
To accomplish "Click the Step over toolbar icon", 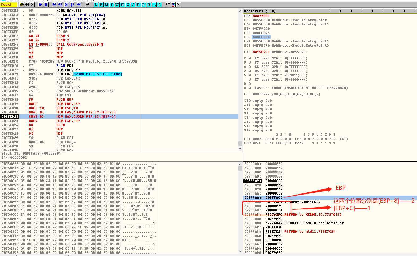I will (60, 5).
